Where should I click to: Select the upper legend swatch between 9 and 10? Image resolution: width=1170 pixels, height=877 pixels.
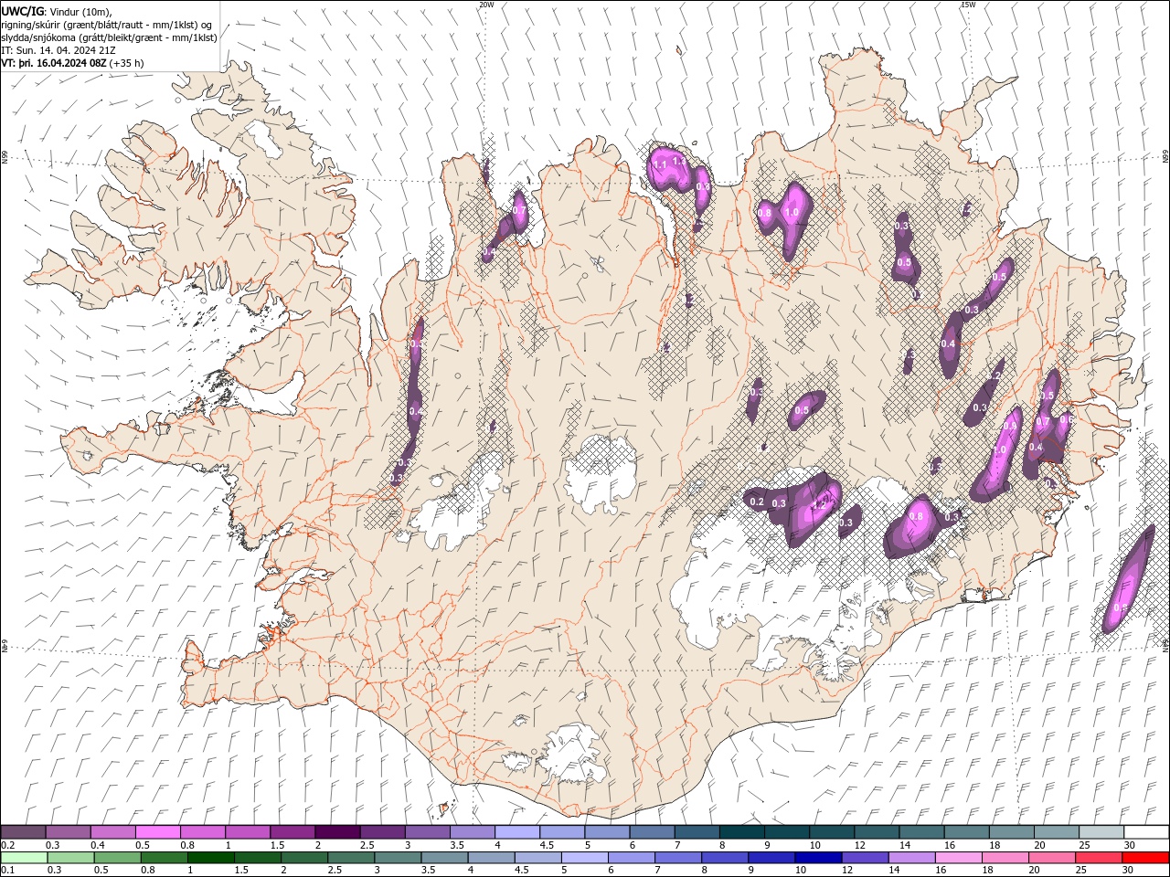tap(787, 832)
